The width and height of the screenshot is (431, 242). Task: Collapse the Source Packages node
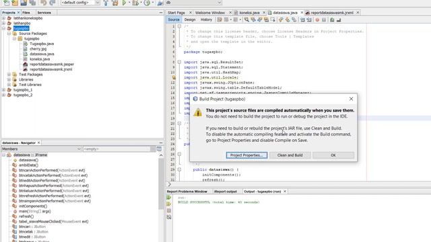click(9, 34)
